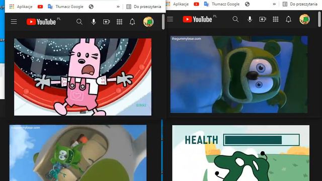The image size is (322, 181).
Task: Open account avatar menu in left window
Action: [x=148, y=22]
